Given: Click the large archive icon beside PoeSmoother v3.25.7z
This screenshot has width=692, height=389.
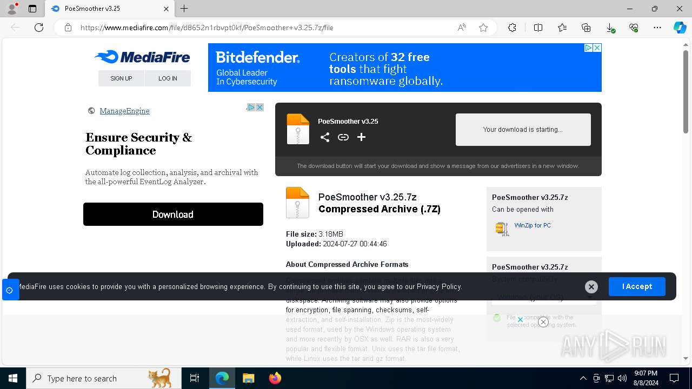Looking at the screenshot, I should 297,203.
